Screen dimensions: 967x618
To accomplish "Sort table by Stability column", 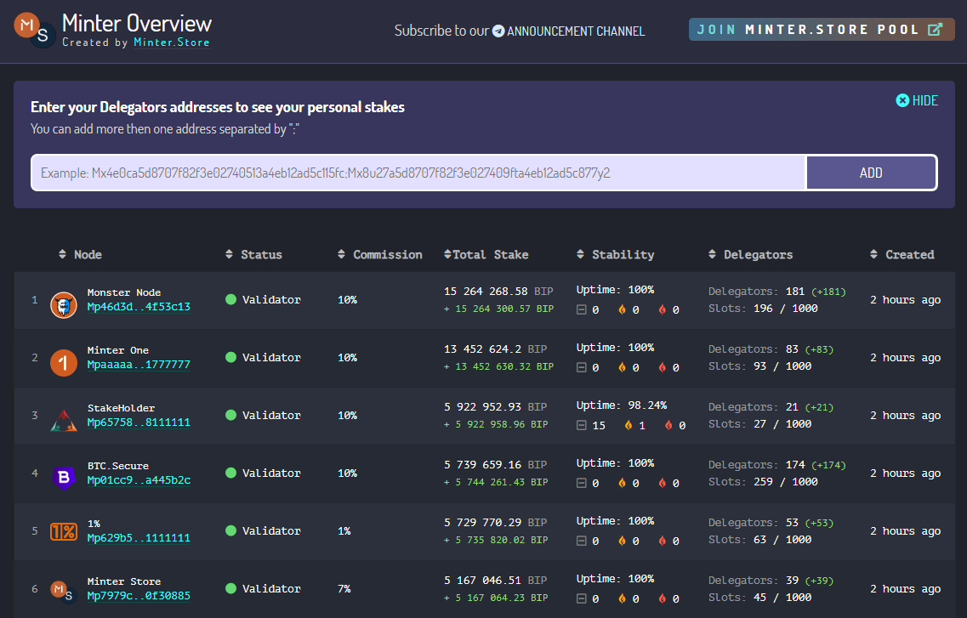I will click(x=615, y=254).
